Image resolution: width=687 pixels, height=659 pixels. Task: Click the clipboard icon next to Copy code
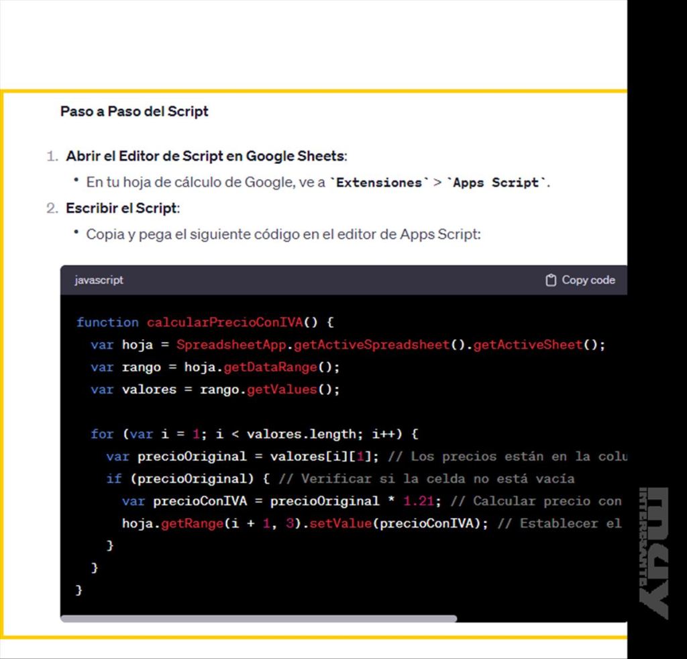click(x=551, y=280)
